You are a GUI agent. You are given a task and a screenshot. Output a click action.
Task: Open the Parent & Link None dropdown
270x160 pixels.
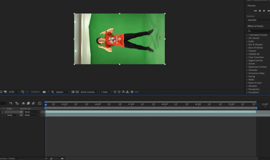click(32, 111)
